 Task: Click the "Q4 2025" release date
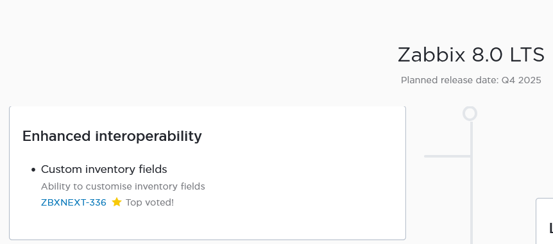(x=522, y=80)
